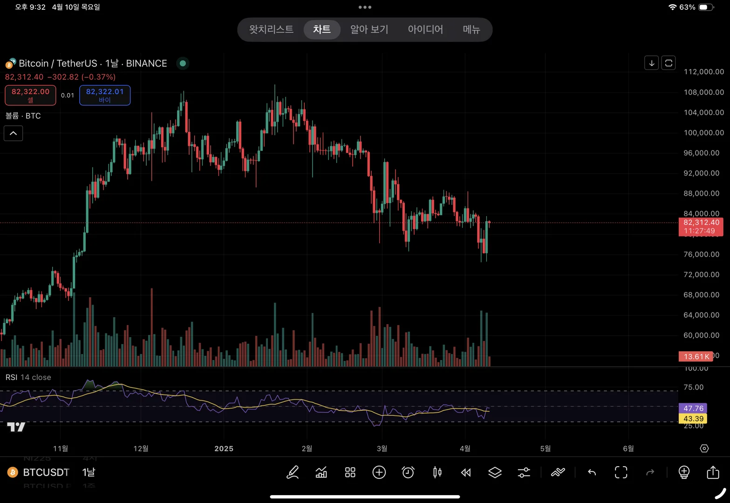Image resolution: width=730 pixels, height=503 pixels.
Task: Tap the 112,000.00 price axis label
Action: [704, 72]
